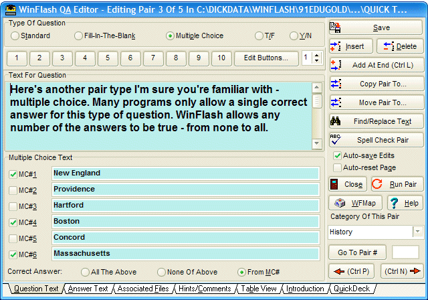The height and width of the screenshot is (300, 428).
Task: Open the QuickDeck tab
Action: tap(352, 289)
